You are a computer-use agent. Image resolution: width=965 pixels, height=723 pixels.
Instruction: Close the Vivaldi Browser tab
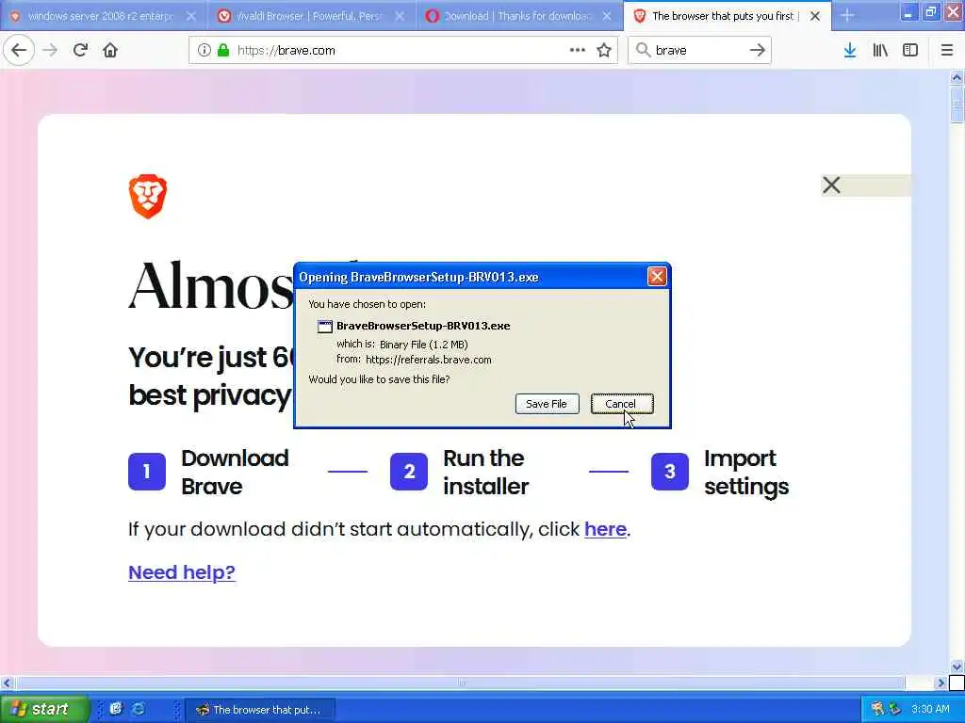coord(400,16)
